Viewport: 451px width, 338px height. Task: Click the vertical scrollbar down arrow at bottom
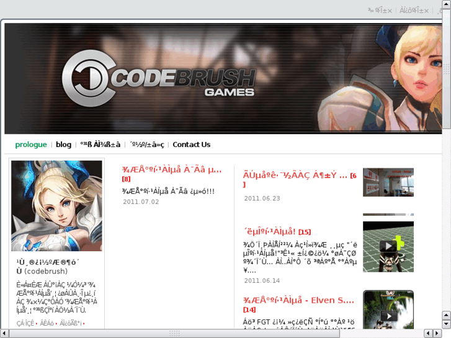(x=447, y=324)
